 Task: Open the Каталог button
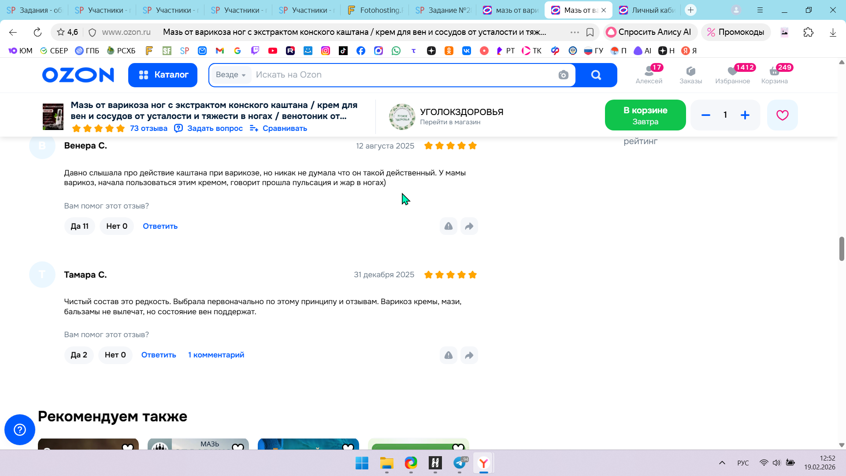coord(163,75)
